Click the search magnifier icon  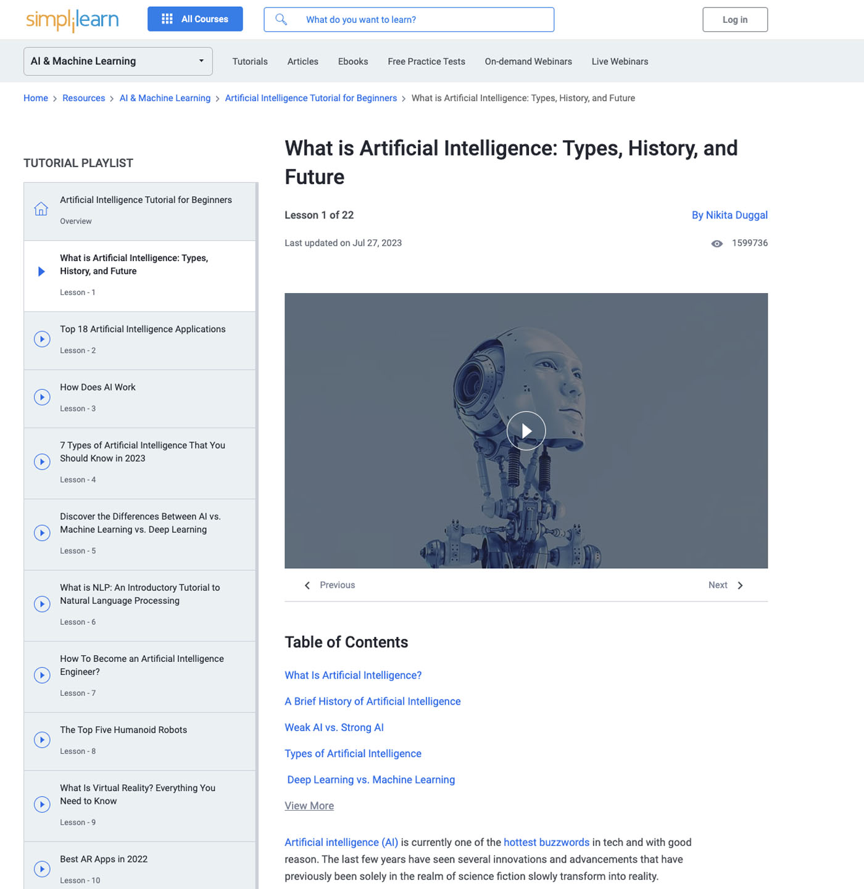click(x=281, y=20)
